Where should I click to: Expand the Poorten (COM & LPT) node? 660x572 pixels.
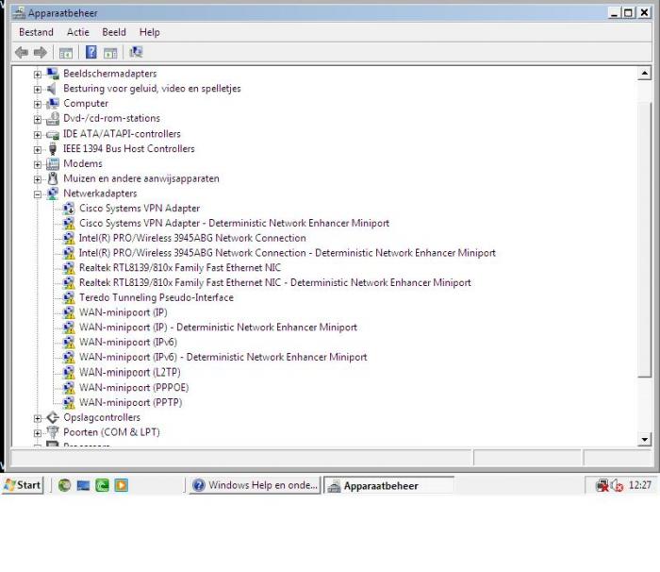(x=38, y=433)
